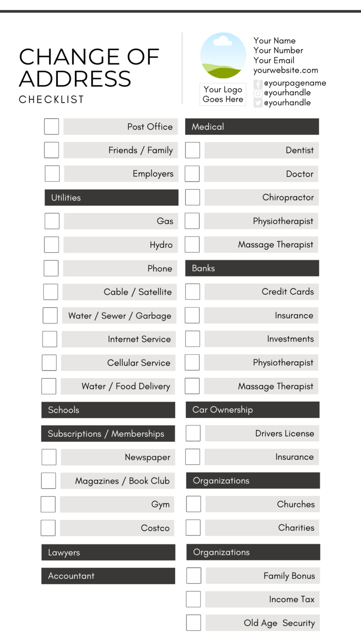Click the Facebook icon beside @yourpagename

pyautogui.click(x=258, y=84)
